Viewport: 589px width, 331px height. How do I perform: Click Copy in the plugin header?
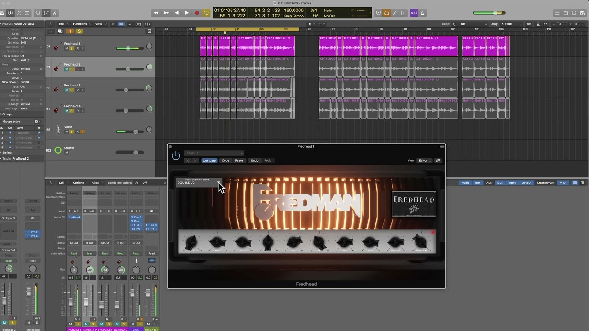(x=225, y=160)
